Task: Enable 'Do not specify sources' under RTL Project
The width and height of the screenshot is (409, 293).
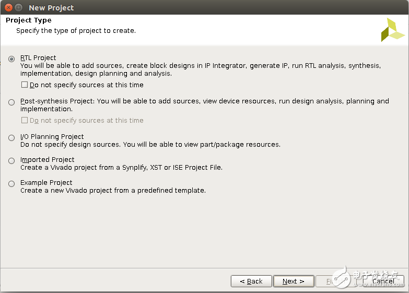Action: click(25, 85)
